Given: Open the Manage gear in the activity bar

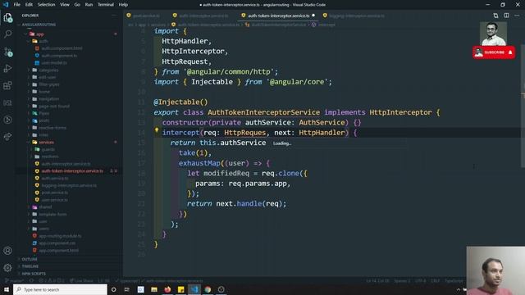Looking at the screenshot, I should pyautogui.click(x=7, y=268).
